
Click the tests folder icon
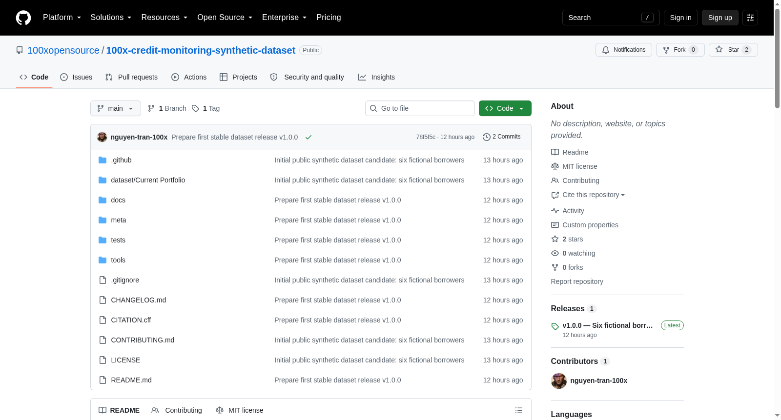[x=103, y=240]
